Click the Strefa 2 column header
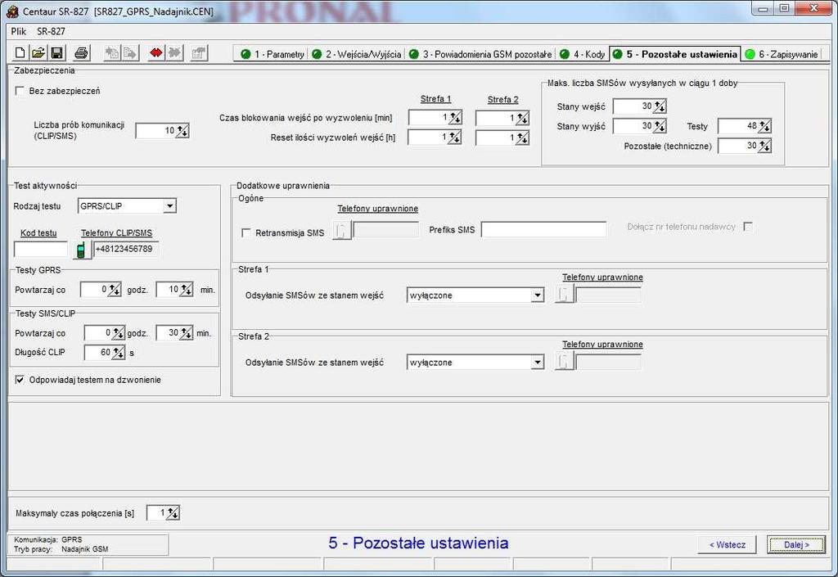Image resolution: width=838 pixels, height=577 pixels. [x=503, y=99]
